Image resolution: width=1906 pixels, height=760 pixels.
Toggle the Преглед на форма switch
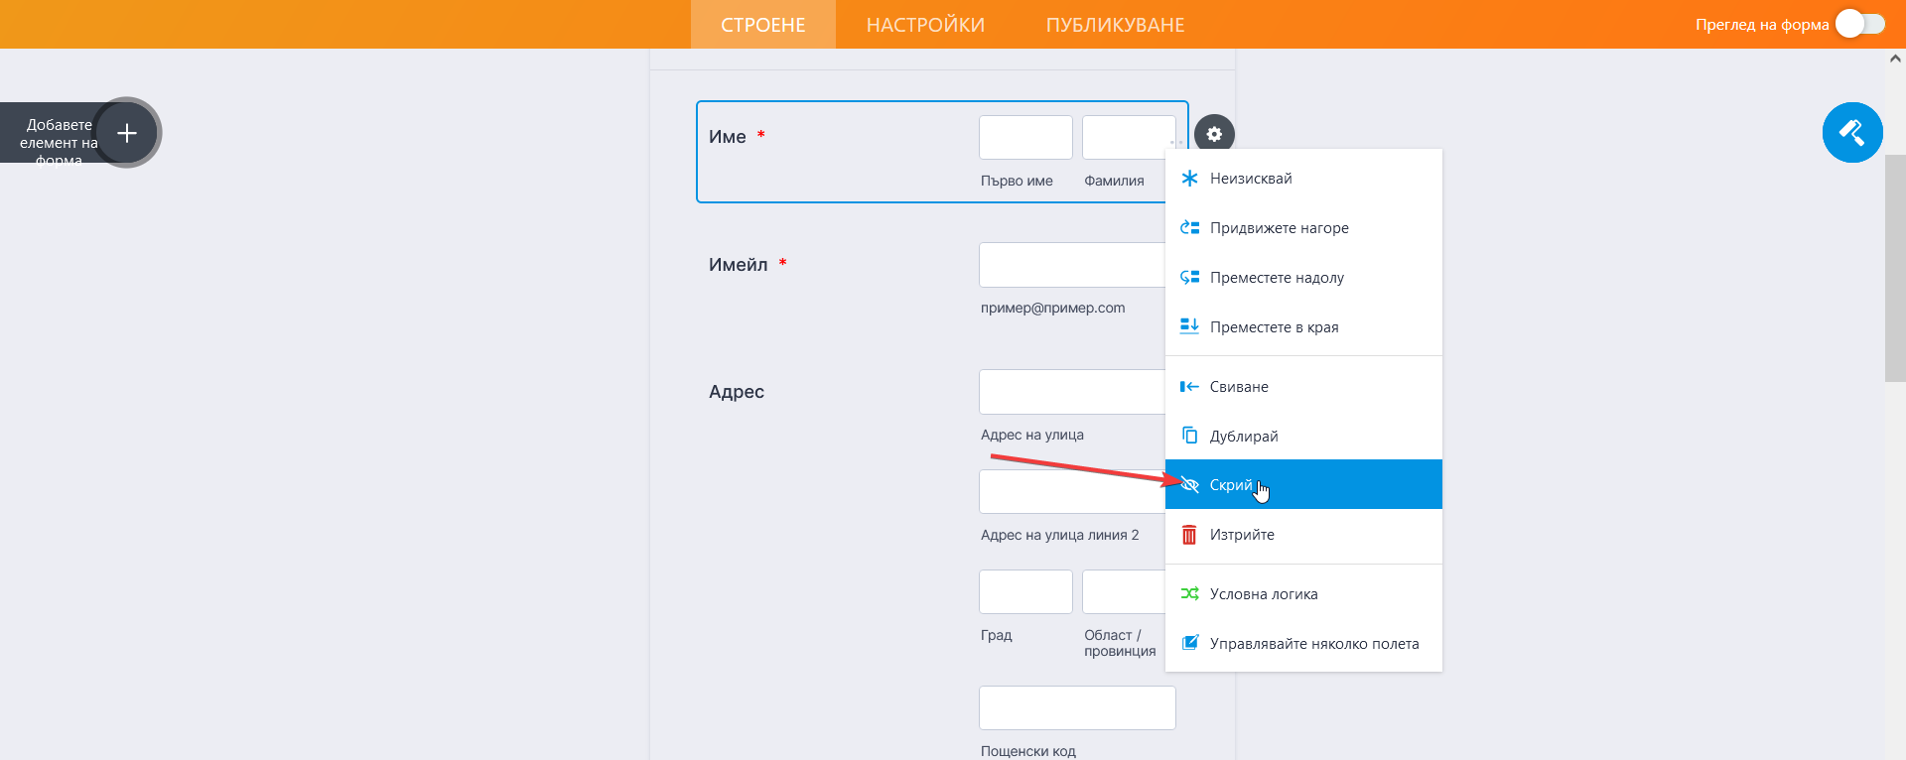click(x=1859, y=24)
